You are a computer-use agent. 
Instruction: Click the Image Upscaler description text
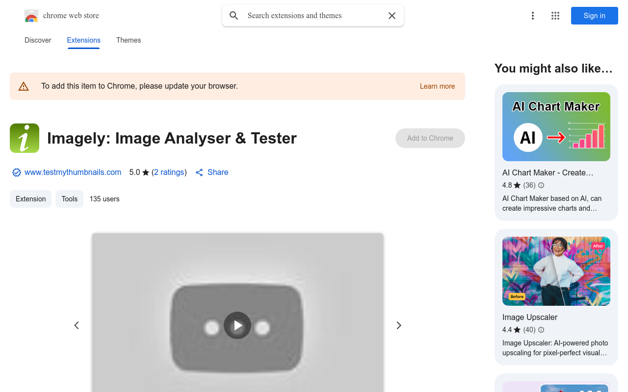click(555, 348)
